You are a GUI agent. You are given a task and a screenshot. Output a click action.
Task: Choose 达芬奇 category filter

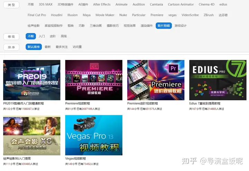coord(223,15)
